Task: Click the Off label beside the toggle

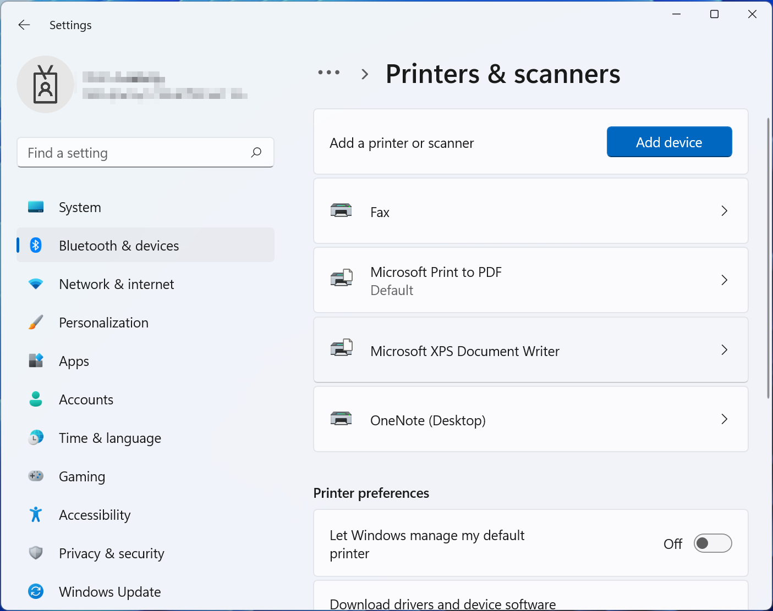Action: 673,544
